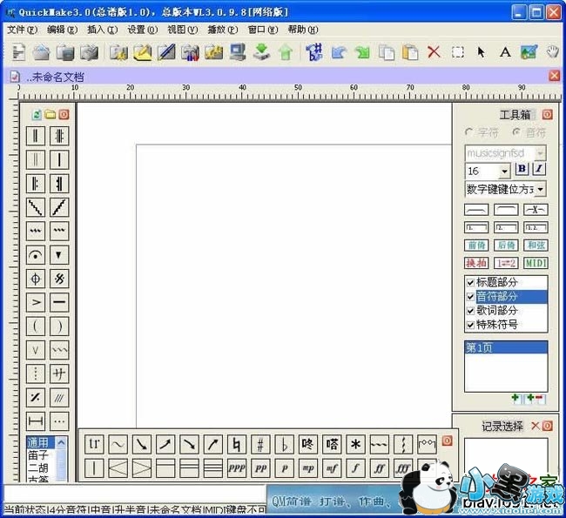Click the folder icon above left palette
The width and height of the screenshot is (566, 518).
[x=51, y=115]
